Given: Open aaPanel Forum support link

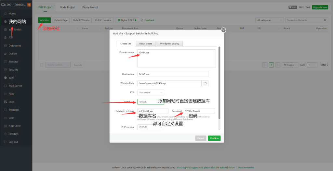Looking at the screenshot, I should pos(206,167).
